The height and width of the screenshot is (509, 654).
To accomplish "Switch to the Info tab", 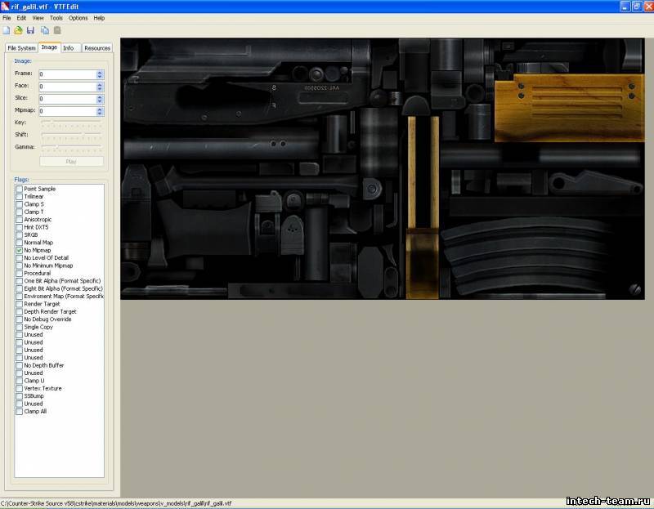I will click(69, 48).
